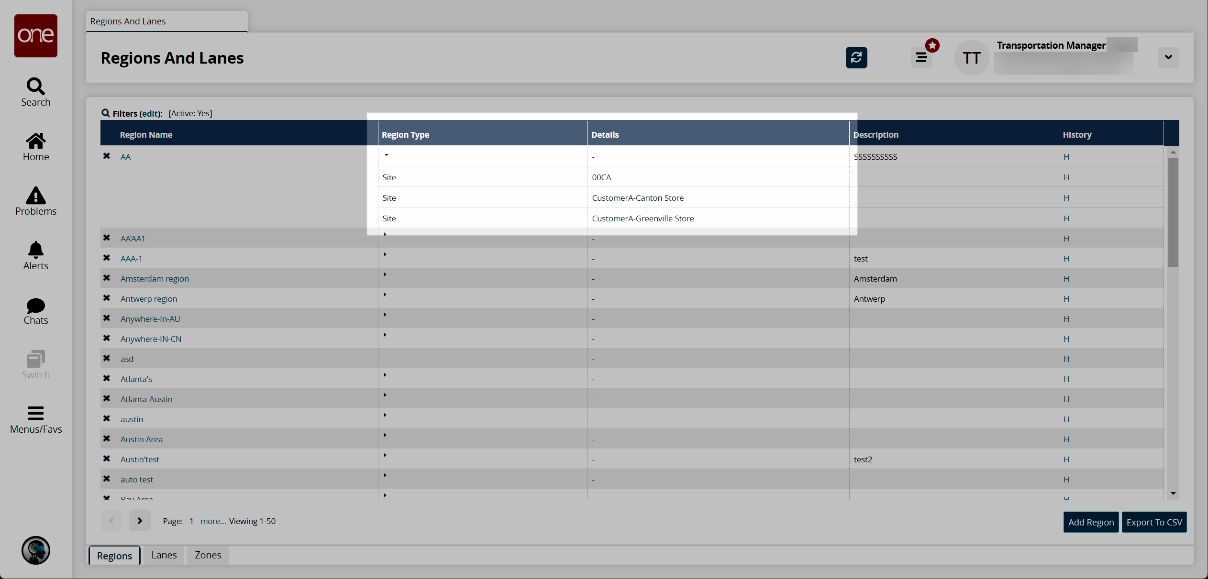Viewport: 1208px width, 579px height.
Task: Collapse the AA region type details
Action: tap(386, 155)
